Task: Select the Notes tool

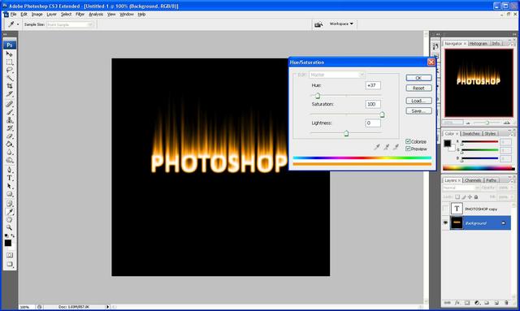Action: pyautogui.click(x=9, y=204)
